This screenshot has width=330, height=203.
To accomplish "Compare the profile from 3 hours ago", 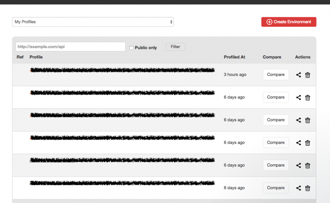I will [275, 74].
